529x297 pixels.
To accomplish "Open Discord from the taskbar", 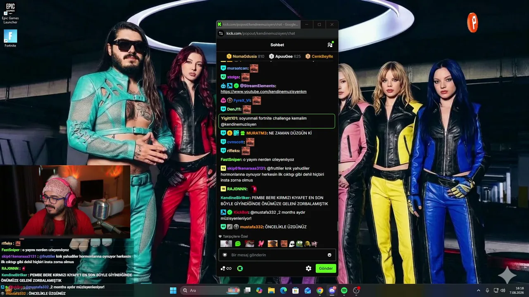I will coord(332,290).
